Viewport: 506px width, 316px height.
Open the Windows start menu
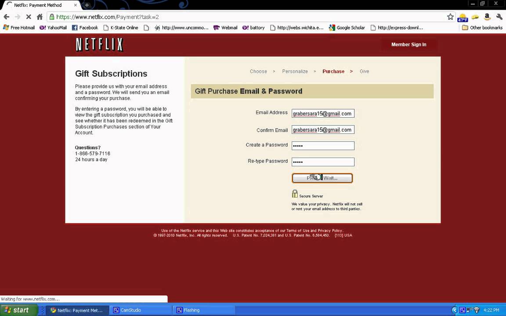tap(19, 310)
